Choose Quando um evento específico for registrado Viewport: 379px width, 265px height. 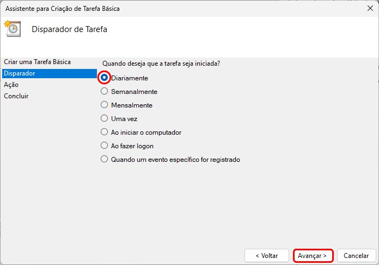coord(104,160)
